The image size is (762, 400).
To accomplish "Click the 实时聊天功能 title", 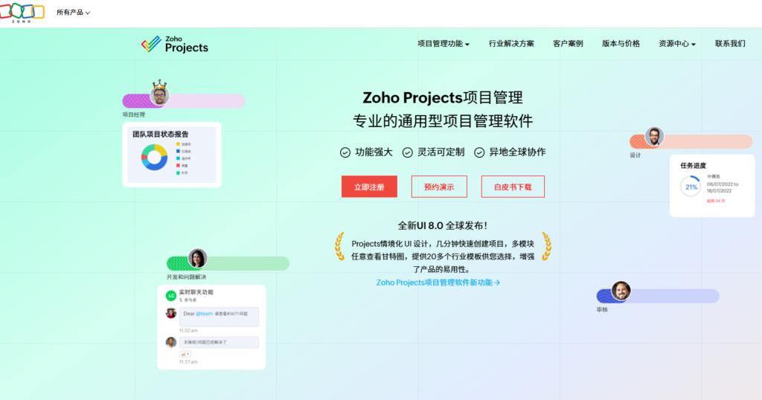I will 196,292.
